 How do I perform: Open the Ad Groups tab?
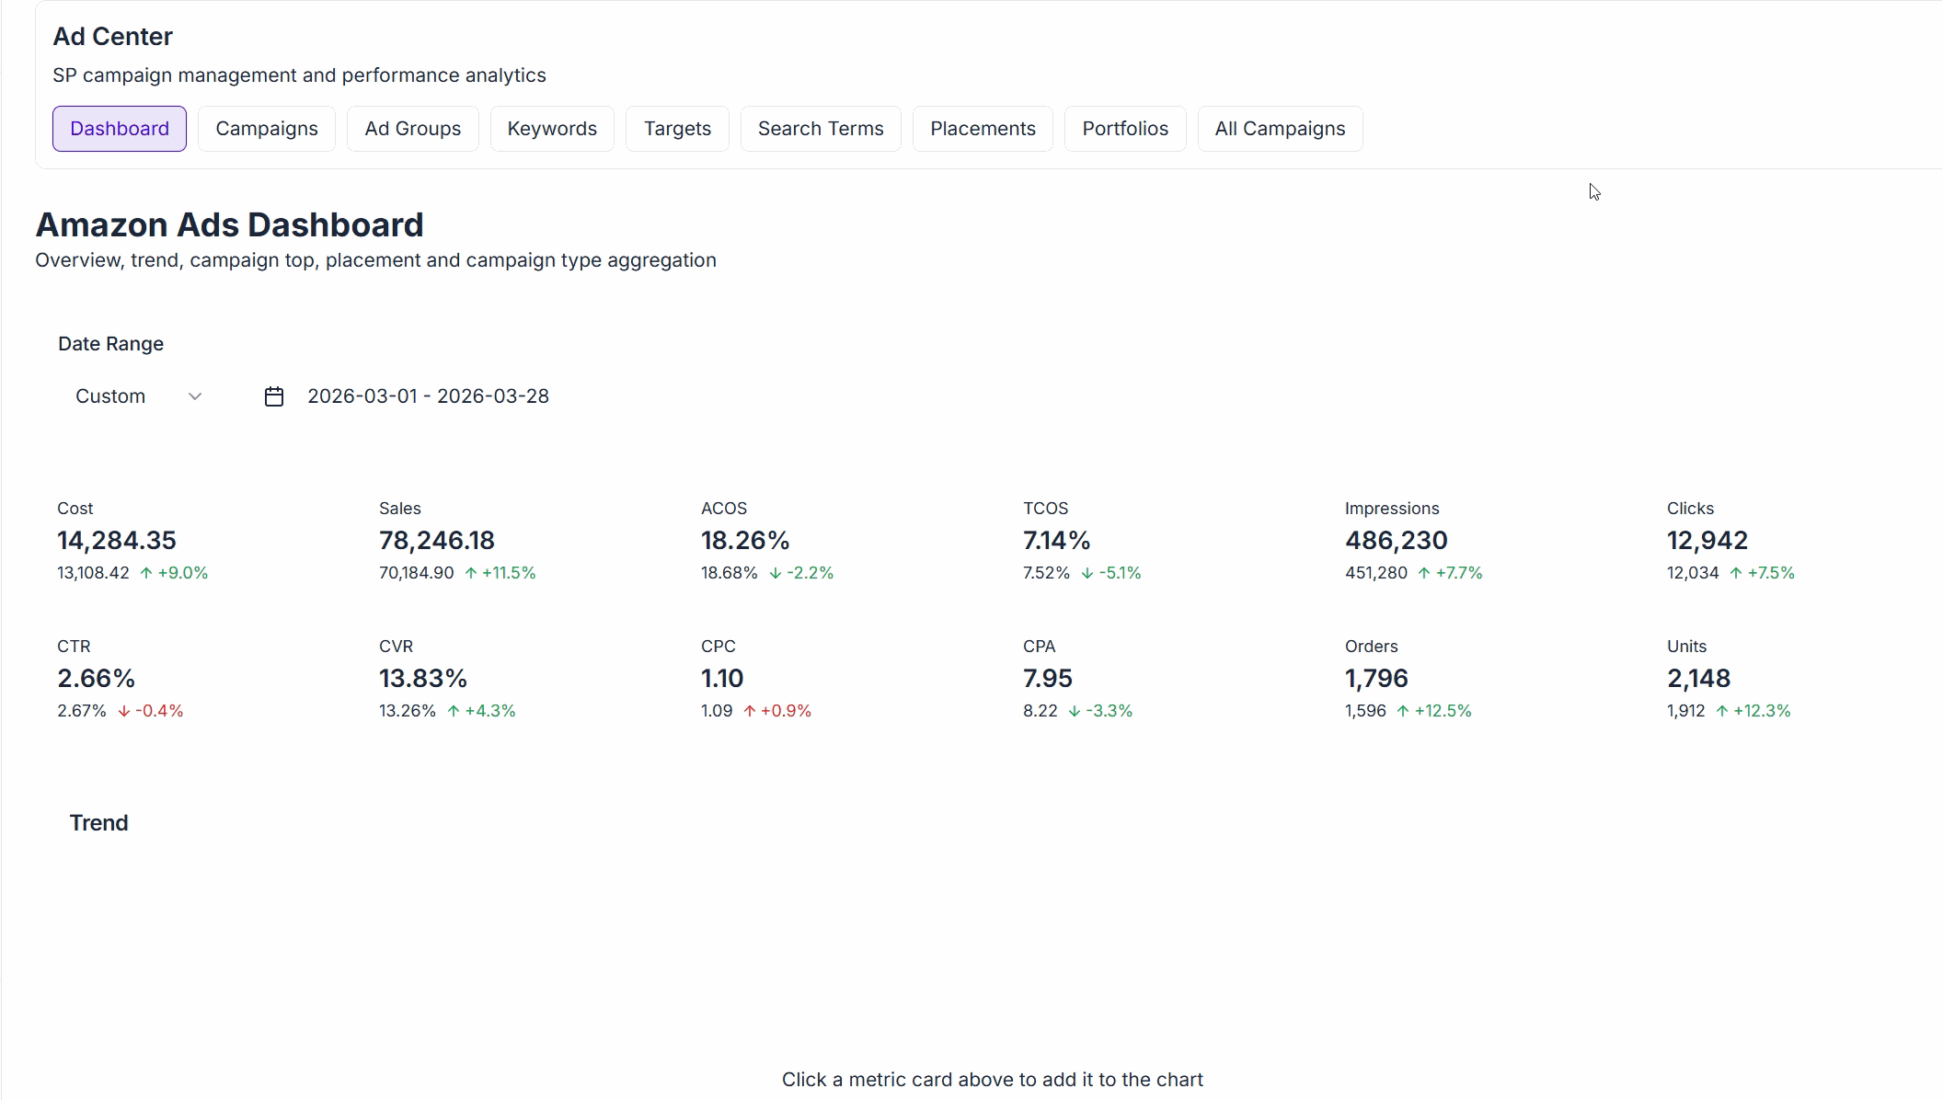[x=412, y=129]
